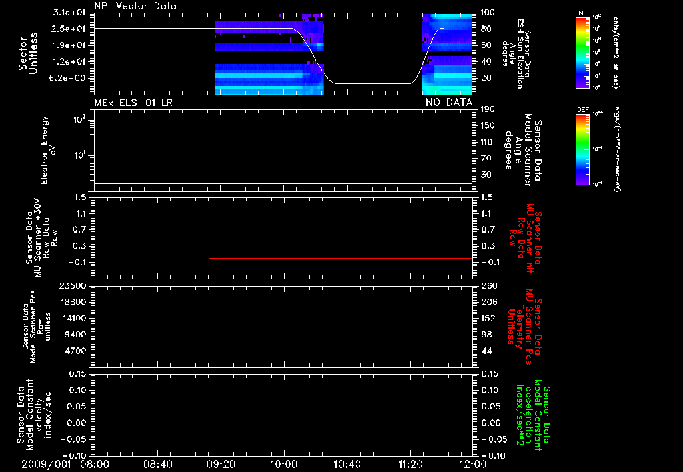Screen dimensions: 683x472
Task: Click the 'Sector Unitless' axis title
Action: (28, 53)
